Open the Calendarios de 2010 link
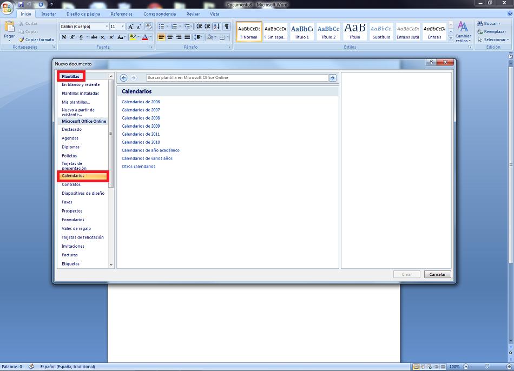This screenshot has height=371, width=514. (x=141, y=142)
